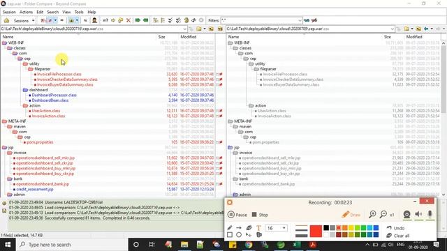Select pencil drawing tool in recorder
447x251 pixels.
click(230, 228)
